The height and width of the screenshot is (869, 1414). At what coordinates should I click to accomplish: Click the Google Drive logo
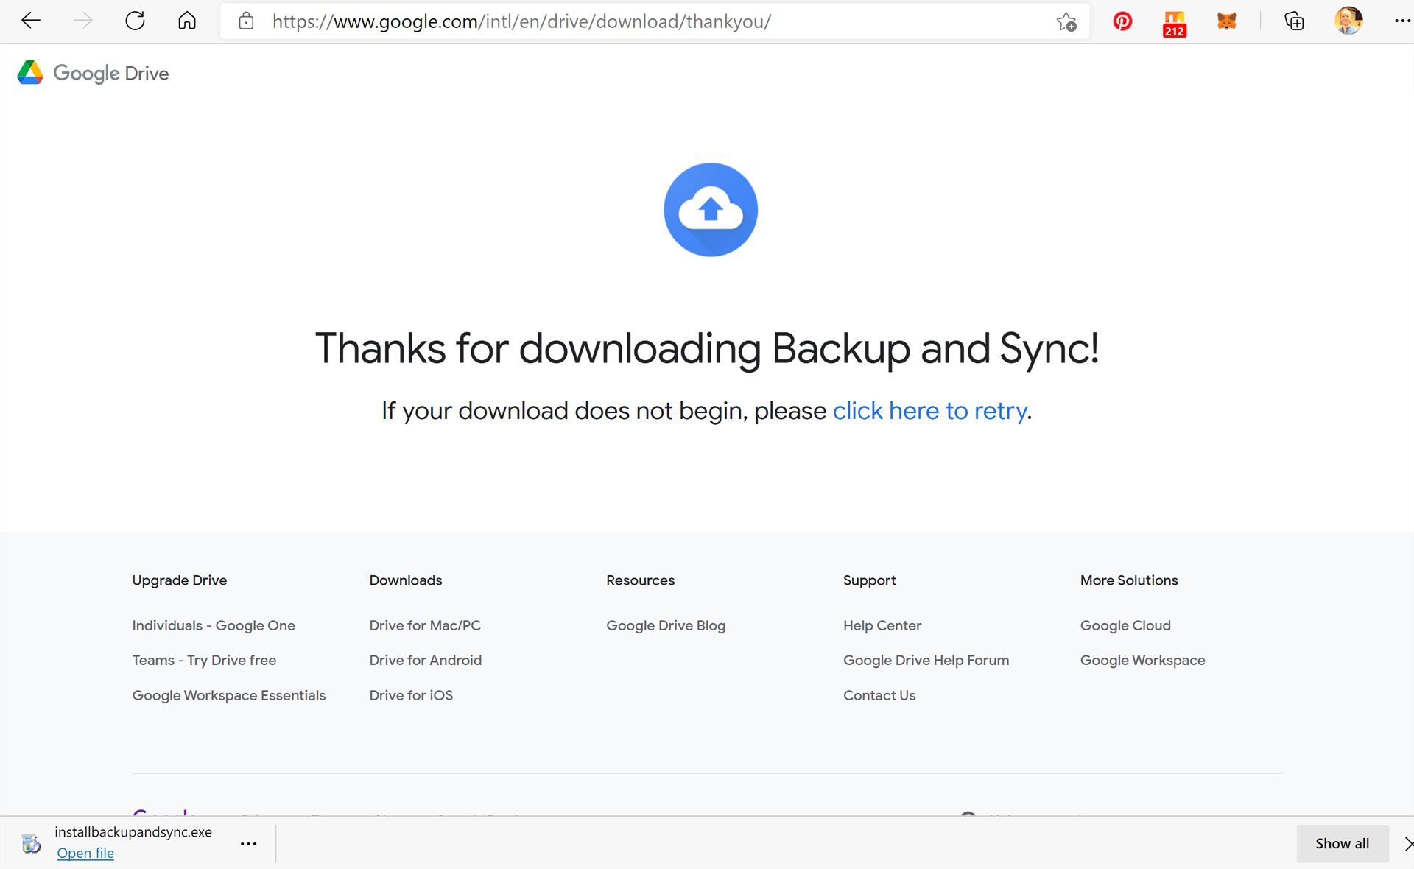93,73
